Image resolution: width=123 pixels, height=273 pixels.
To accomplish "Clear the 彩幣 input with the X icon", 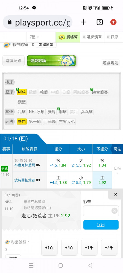I will (115, 211).
